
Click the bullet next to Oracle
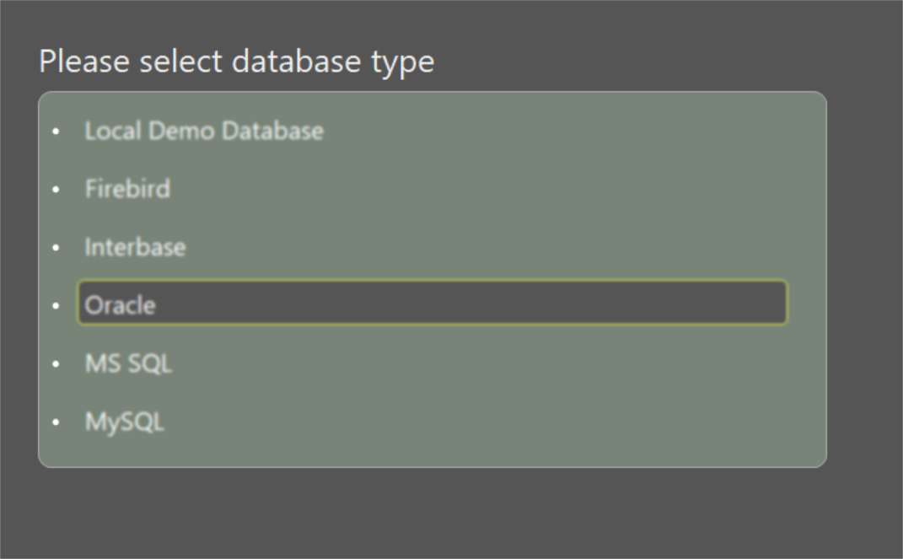[x=58, y=305]
